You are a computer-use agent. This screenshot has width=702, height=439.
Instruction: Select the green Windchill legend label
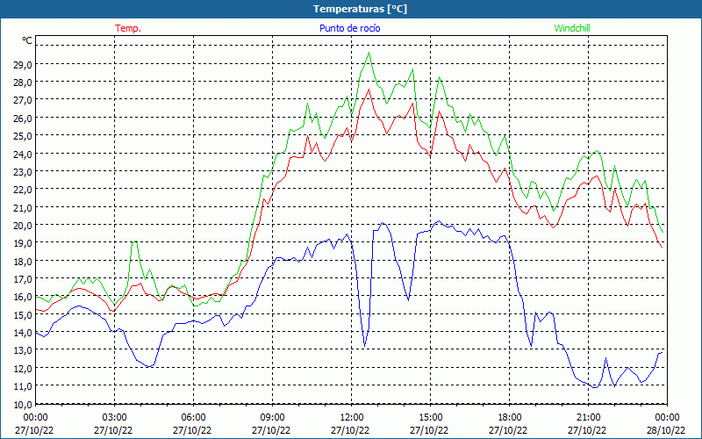tap(572, 28)
